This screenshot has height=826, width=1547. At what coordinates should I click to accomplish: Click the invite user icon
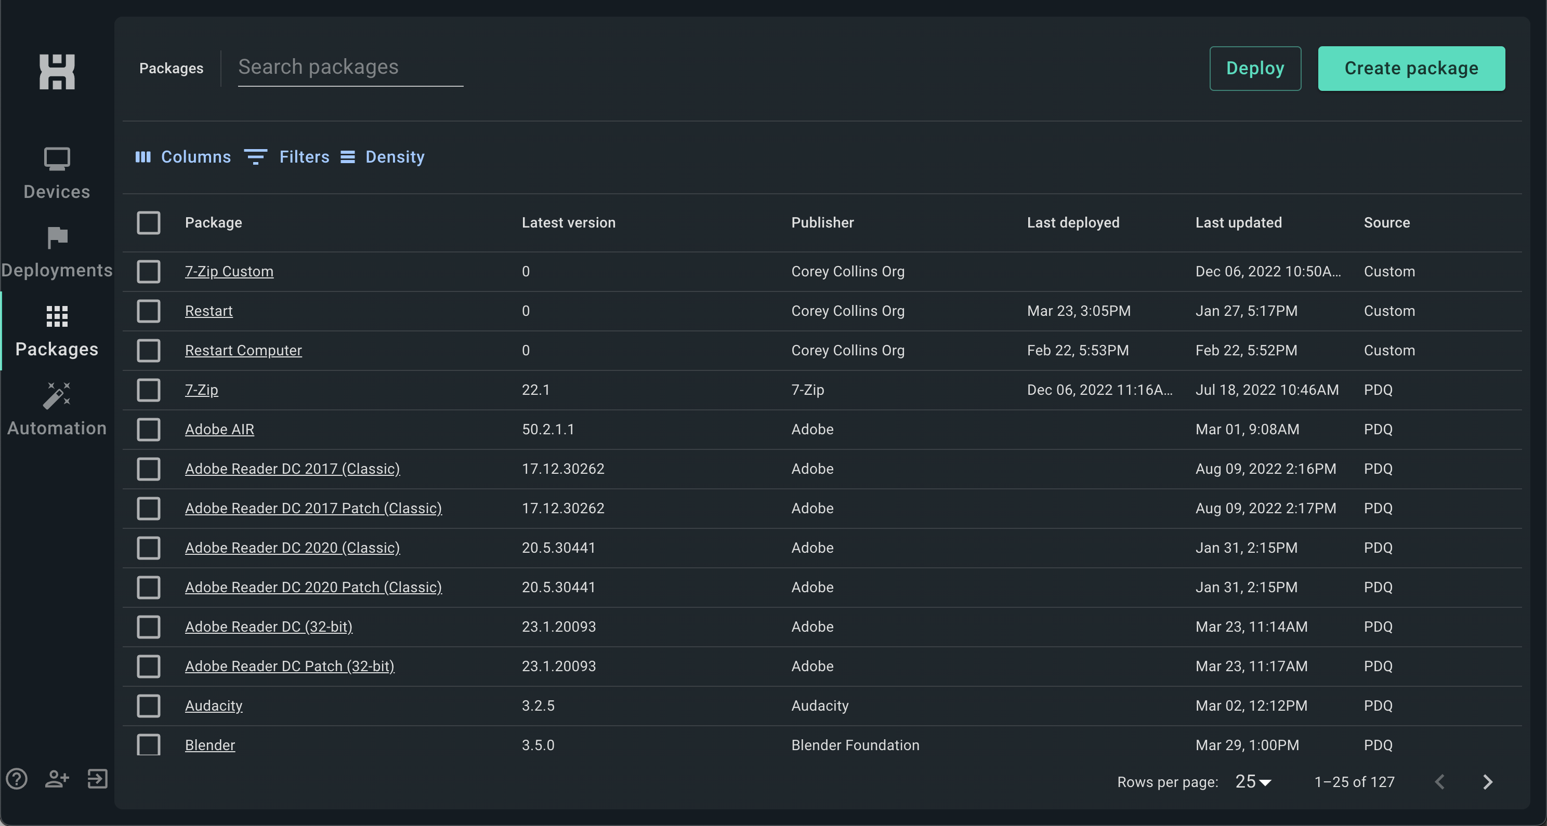pyautogui.click(x=57, y=779)
